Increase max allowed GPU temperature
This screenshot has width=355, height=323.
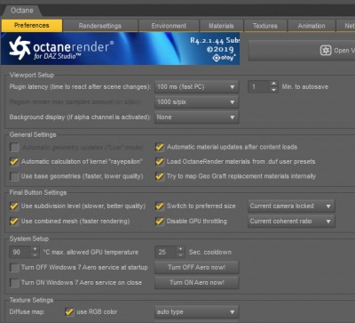[x=35, y=249]
